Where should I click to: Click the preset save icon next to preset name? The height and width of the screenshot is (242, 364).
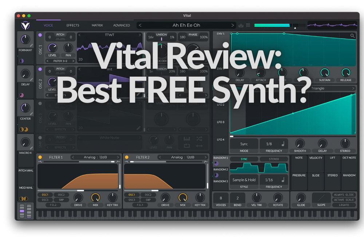pyautogui.click(x=241, y=25)
